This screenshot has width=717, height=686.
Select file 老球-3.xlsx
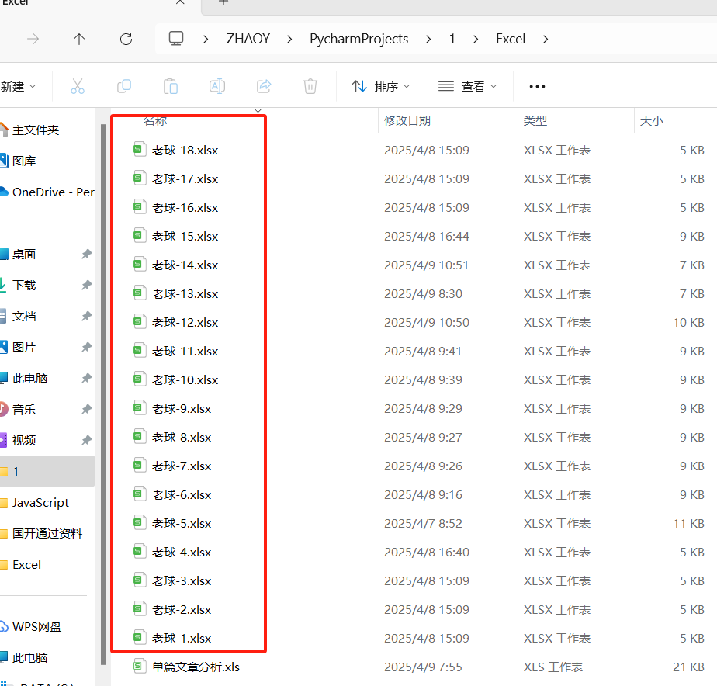[x=182, y=580]
